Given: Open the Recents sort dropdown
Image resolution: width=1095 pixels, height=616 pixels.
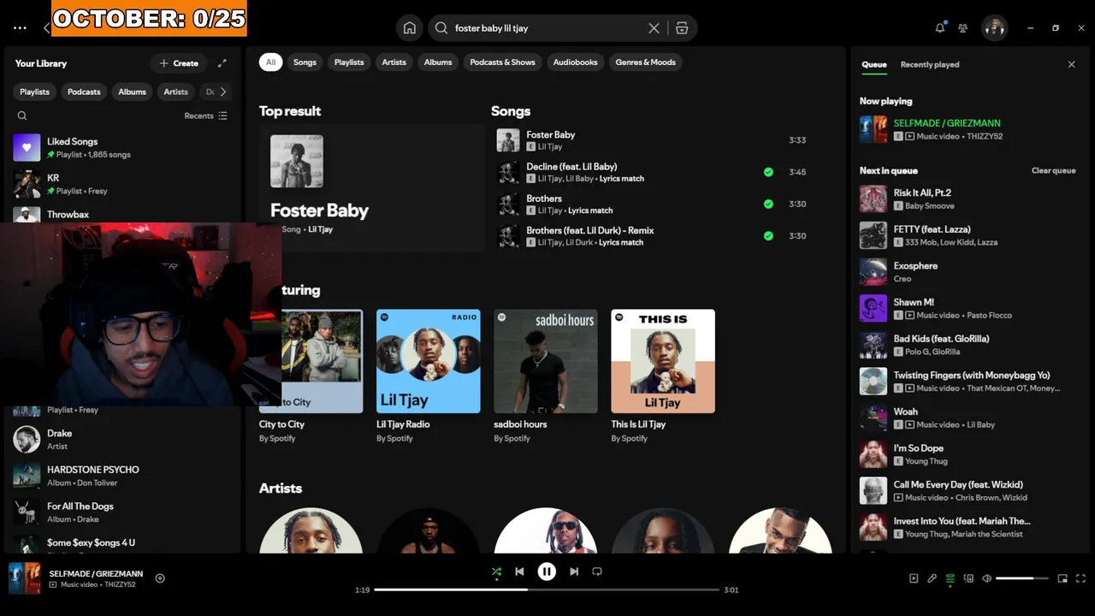Looking at the screenshot, I should pos(206,115).
